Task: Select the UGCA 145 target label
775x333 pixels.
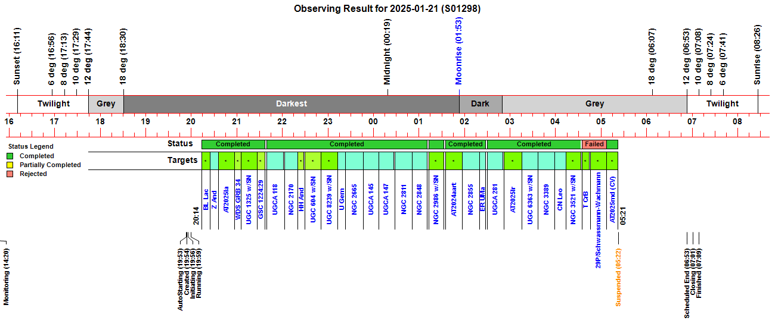Action: pos(371,199)
